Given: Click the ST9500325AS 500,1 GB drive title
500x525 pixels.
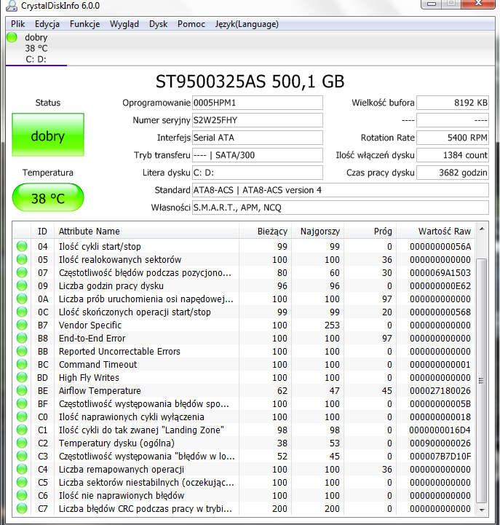Looking at the screenshot, I should [250, 82].
